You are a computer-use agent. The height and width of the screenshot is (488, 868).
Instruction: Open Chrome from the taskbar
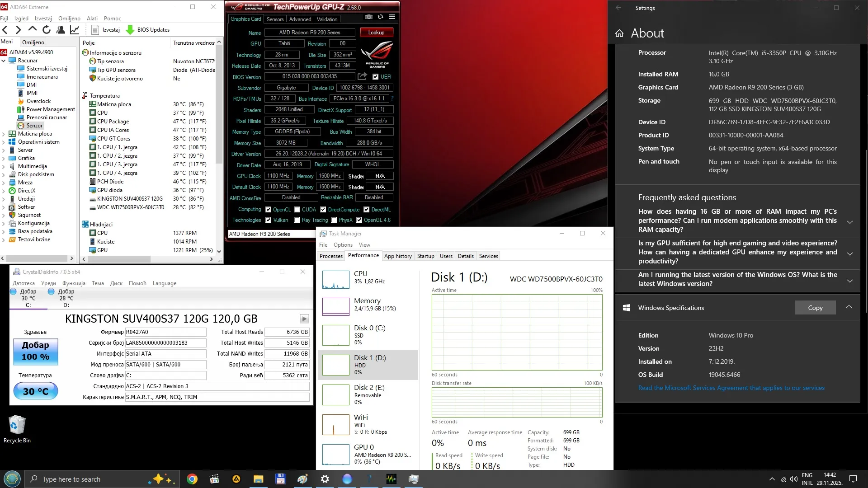192,479
